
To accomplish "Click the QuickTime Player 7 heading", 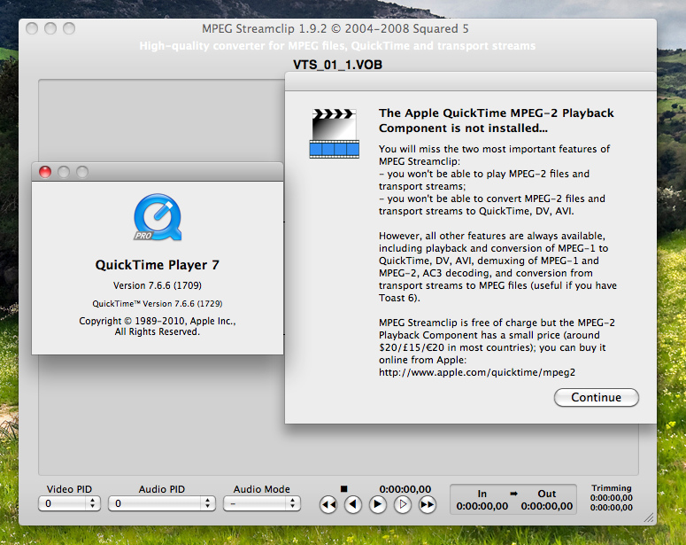I will 157,265.
